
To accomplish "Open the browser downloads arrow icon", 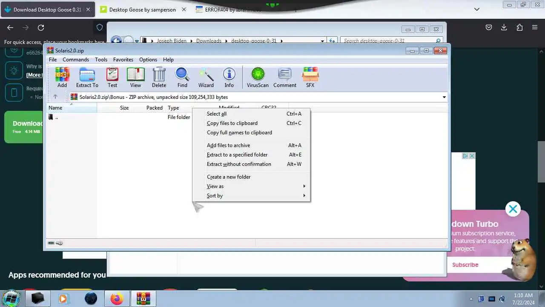I will coord(504,27).
